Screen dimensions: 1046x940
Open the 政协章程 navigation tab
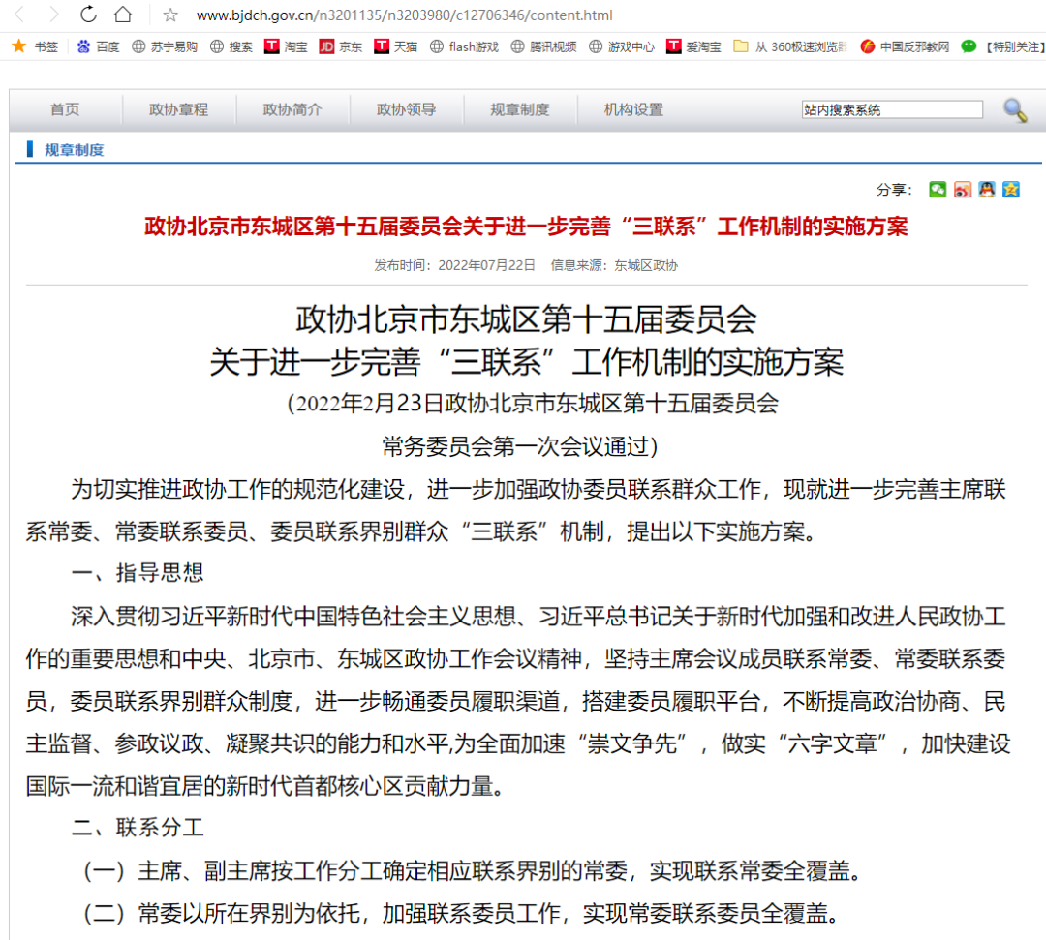(179, 109)
